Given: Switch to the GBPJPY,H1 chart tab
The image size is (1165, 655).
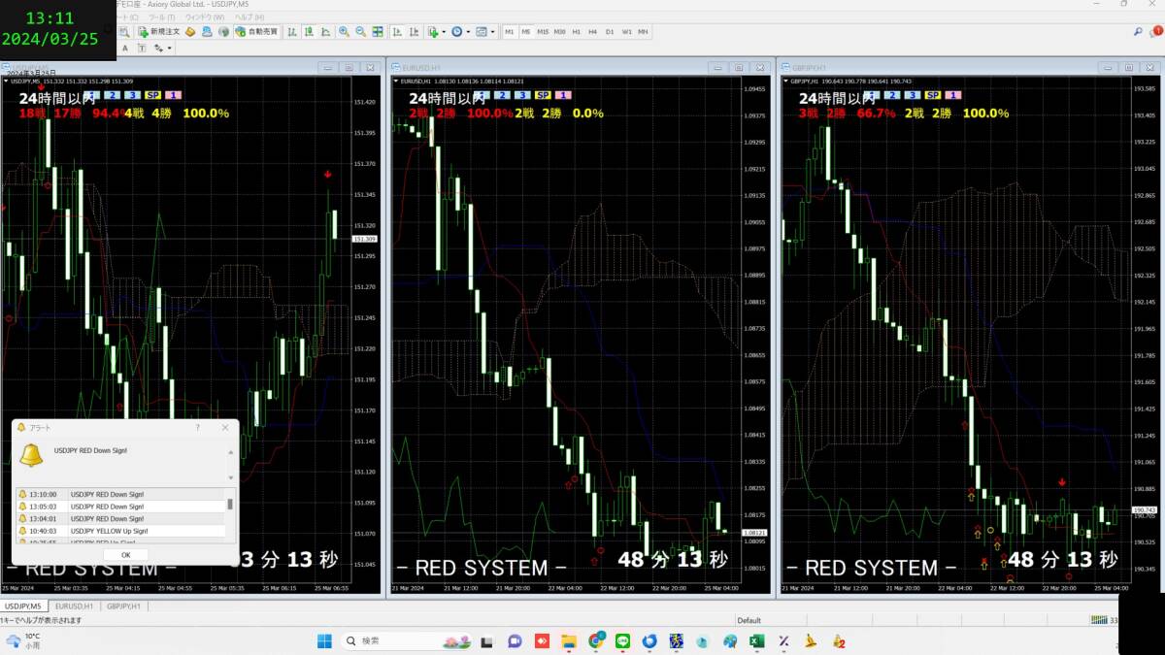Looking at the screenshot, I should click(123, 606).
